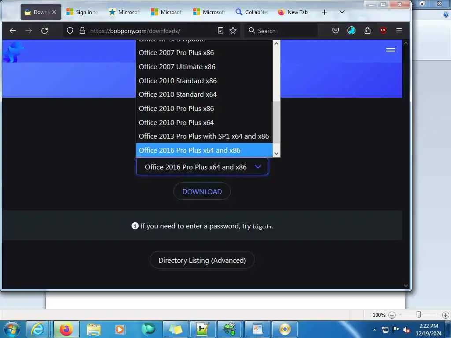
Task: Click the bobpony pony logo
Action: (x=13, y=52)
